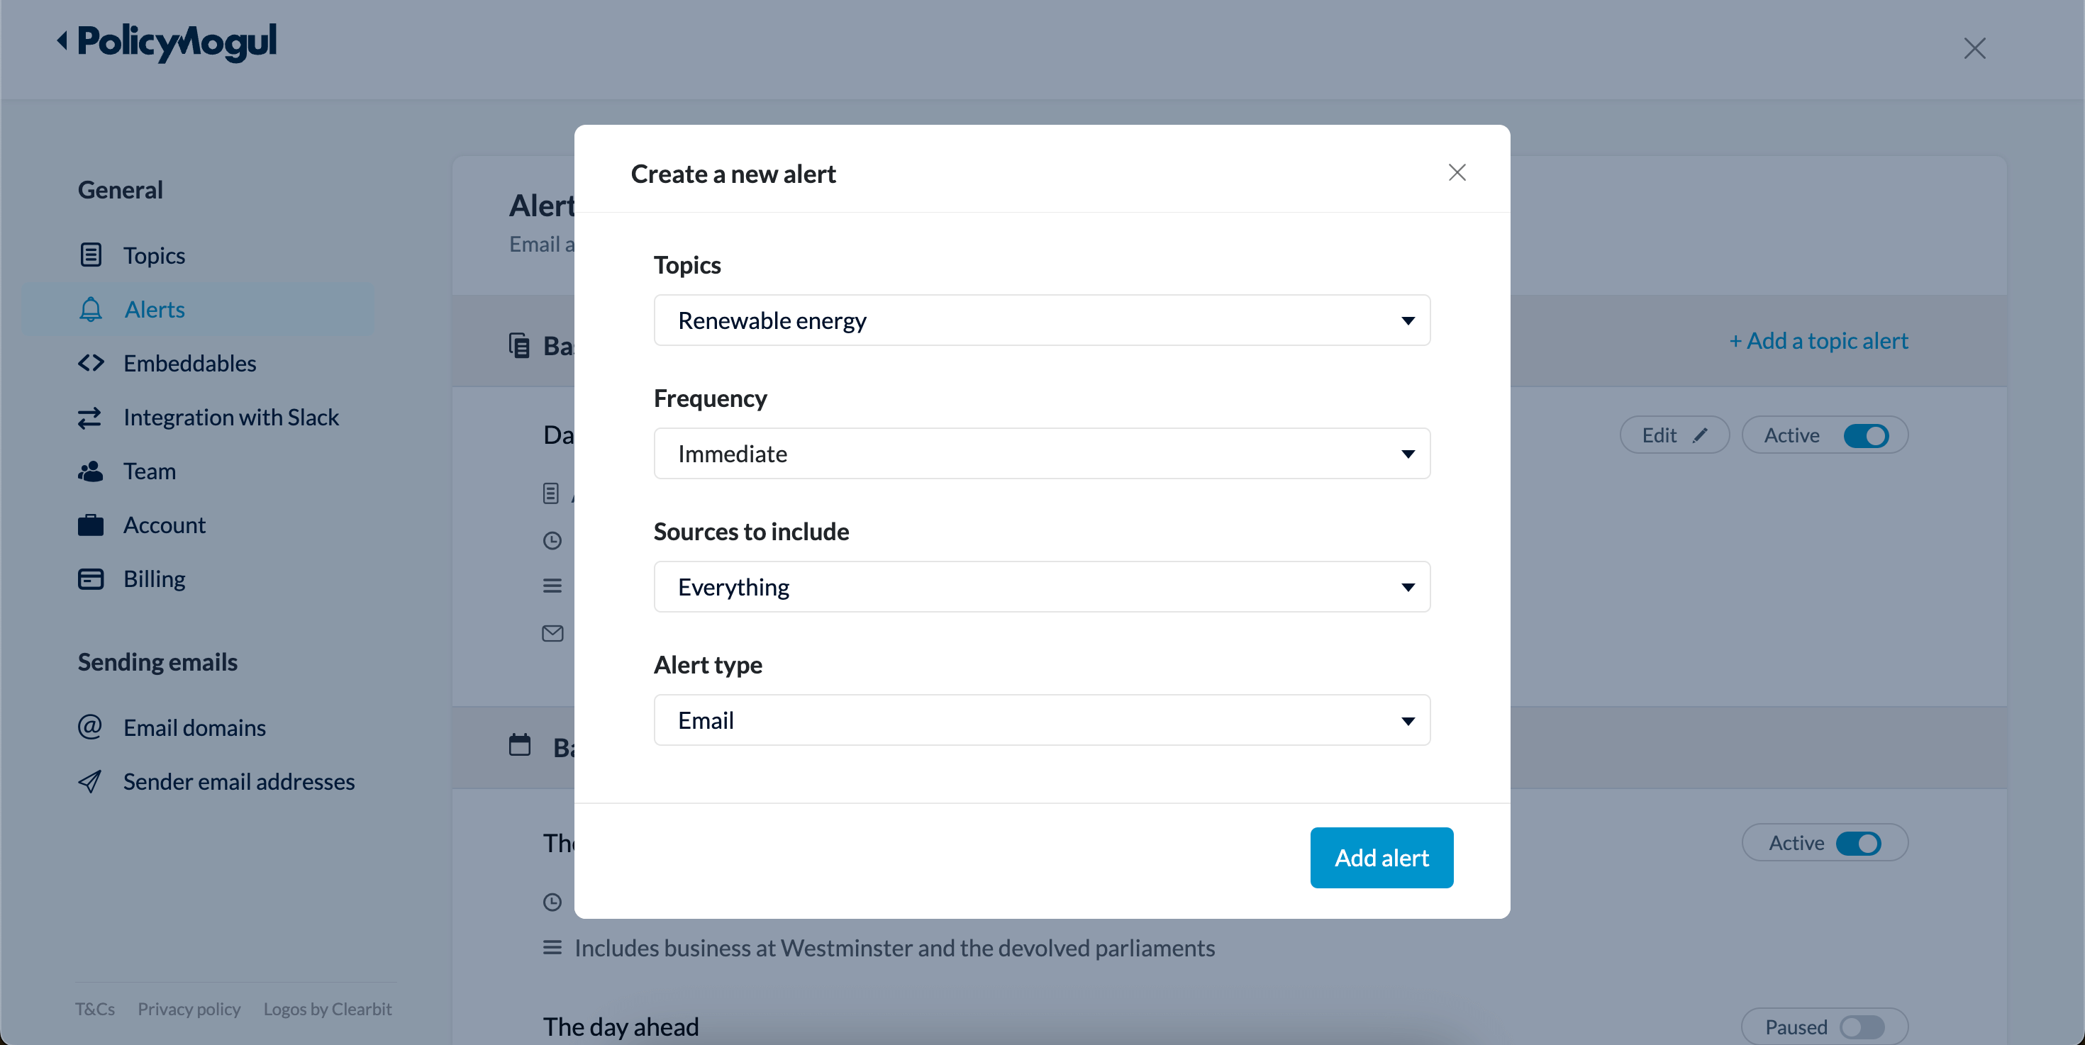
Task: Click the Team people icon
Action: (x=91, y=471)
